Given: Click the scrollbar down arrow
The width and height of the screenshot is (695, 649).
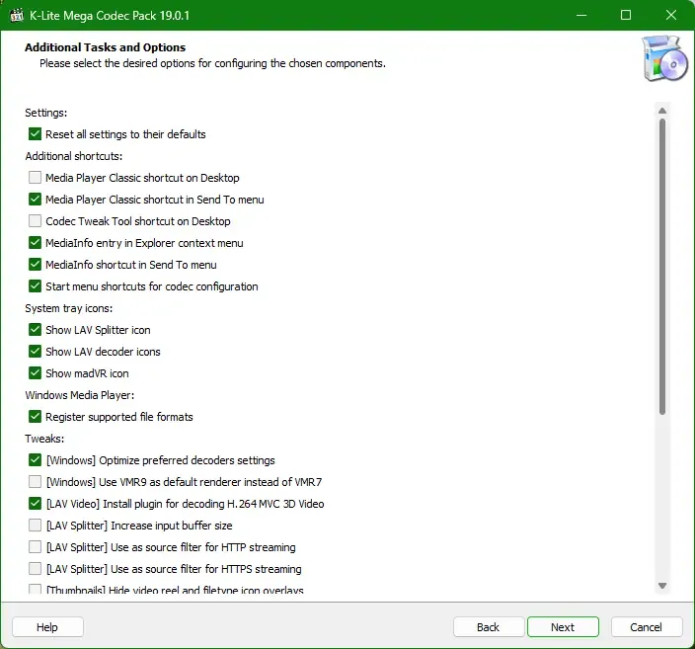Looking at the screenshot, I should pos(662,586).
